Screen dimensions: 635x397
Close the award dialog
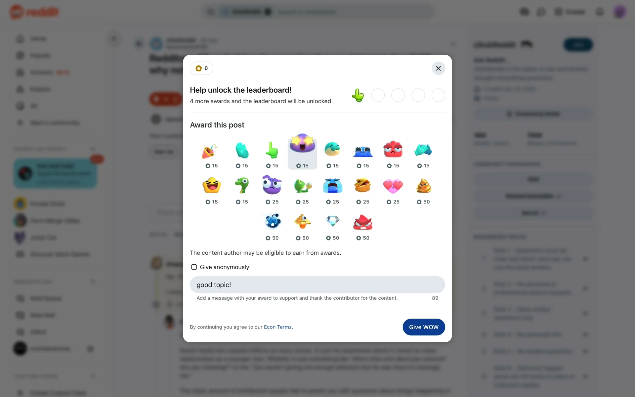coord(438,68)
